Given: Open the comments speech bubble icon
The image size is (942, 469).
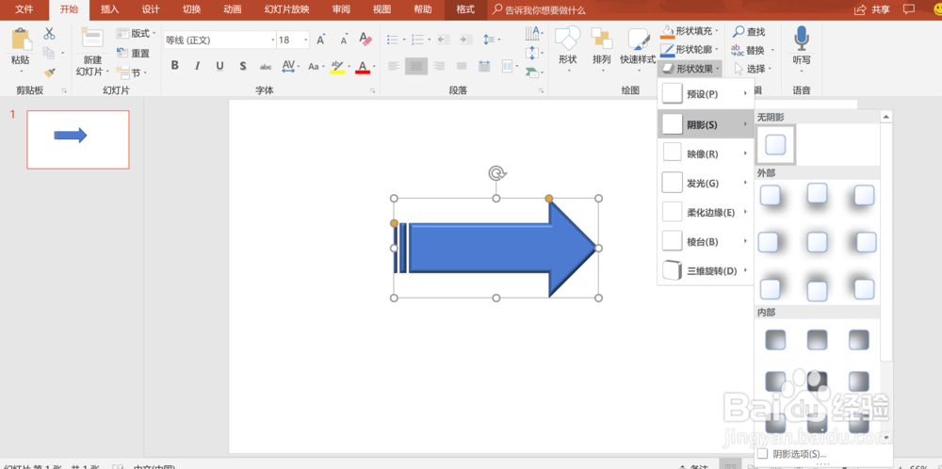Looking at the screenshot, I should tap(909, 9).
